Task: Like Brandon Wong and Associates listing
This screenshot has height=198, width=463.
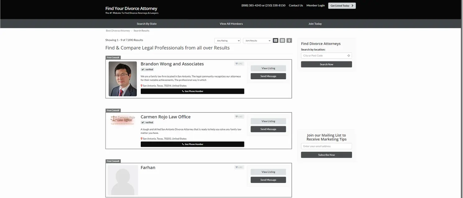Action: 239,64
